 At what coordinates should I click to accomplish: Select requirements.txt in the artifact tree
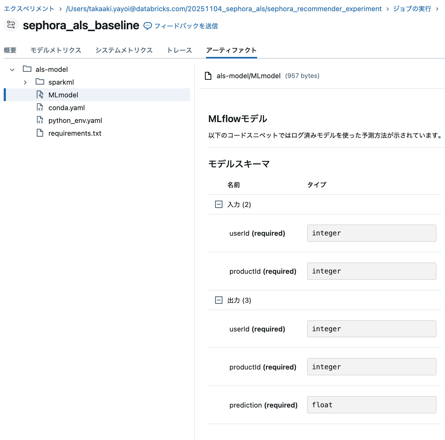pyautogui.click(x=75, y=133)
